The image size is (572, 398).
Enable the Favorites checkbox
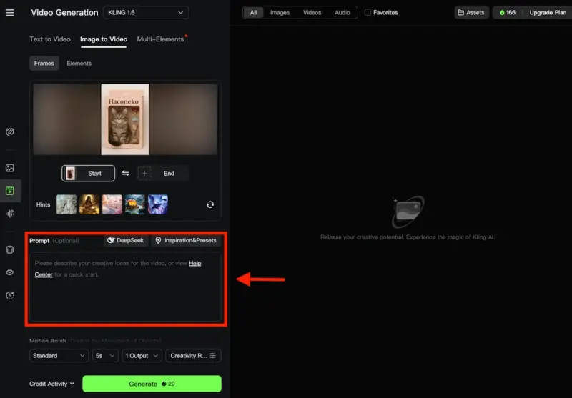(x=368, y=12)
